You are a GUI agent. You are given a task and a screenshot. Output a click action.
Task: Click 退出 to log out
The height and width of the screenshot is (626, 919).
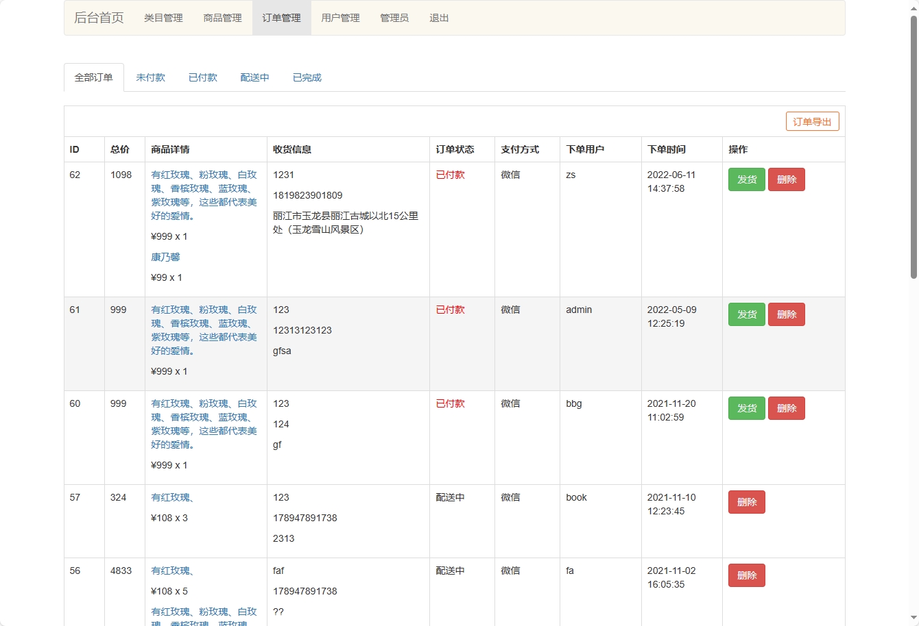point(439,18)
